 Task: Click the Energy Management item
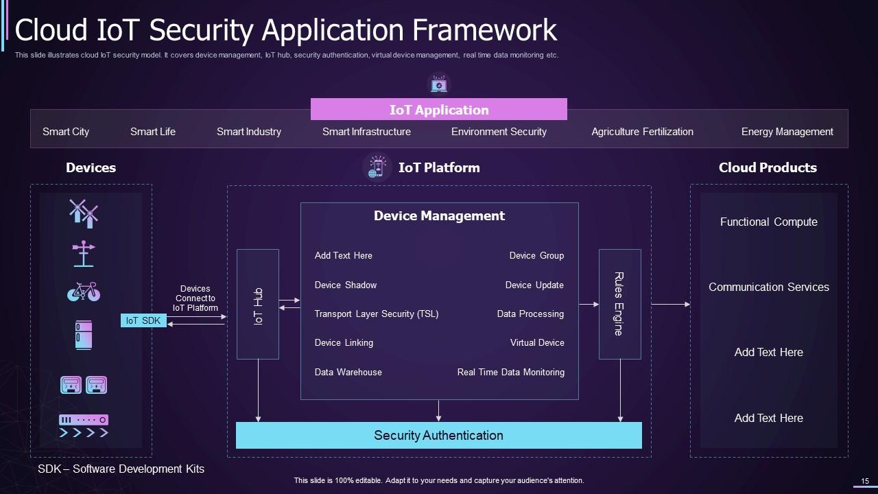787,132
